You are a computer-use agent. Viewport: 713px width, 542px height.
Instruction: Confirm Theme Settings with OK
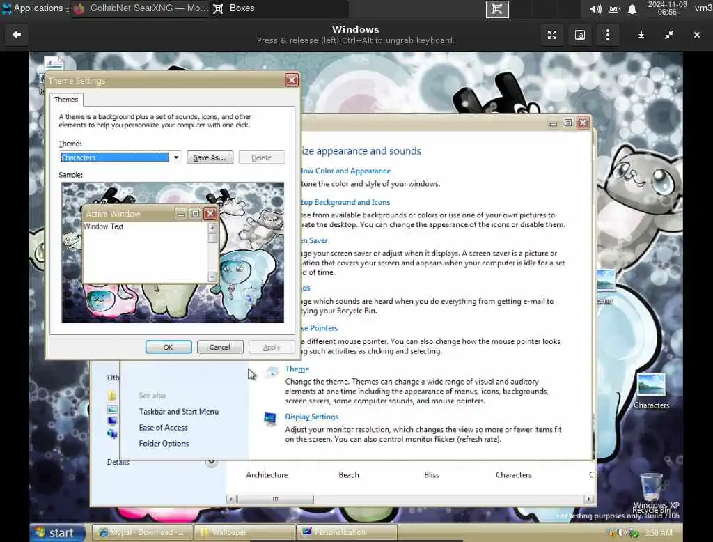(x=169, y=347)
